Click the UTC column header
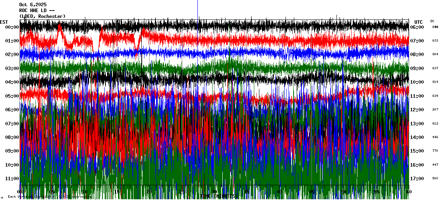440x202 pixels. pyautogui.click(x=419, y=22)
